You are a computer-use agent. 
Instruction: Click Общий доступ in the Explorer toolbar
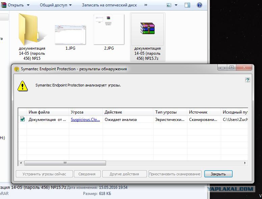[53, 5]
